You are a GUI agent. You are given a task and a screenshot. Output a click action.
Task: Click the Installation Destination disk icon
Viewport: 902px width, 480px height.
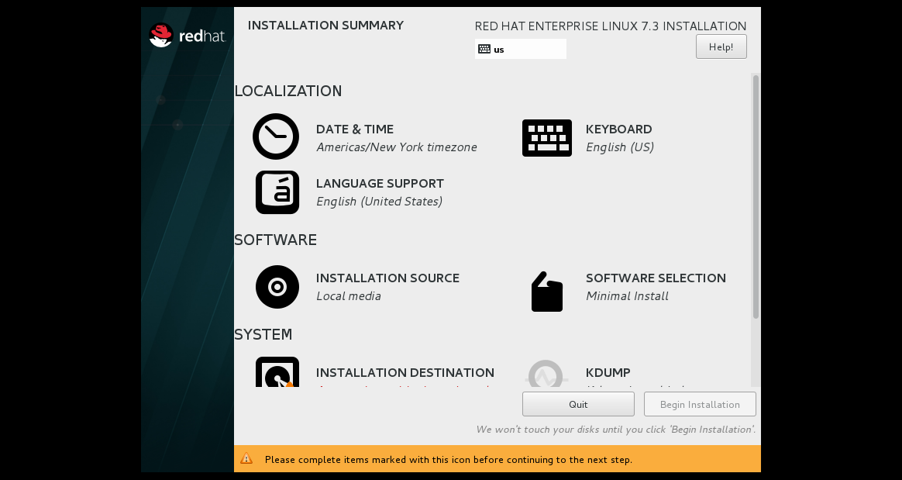pyautogui.click(x=277, y=371)
